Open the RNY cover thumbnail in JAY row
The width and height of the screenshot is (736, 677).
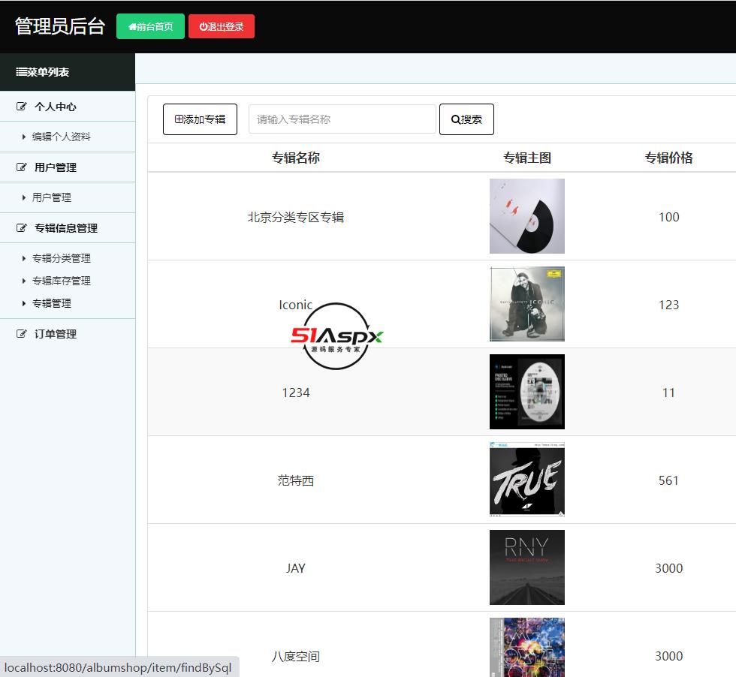click(x=527, y=567)
